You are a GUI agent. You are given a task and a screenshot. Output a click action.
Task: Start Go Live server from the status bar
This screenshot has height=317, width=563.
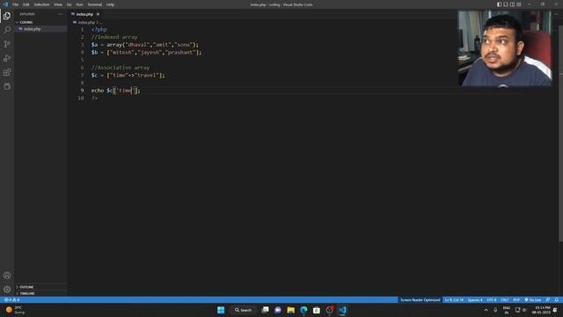pyautogui.click(x=533, y=299)
